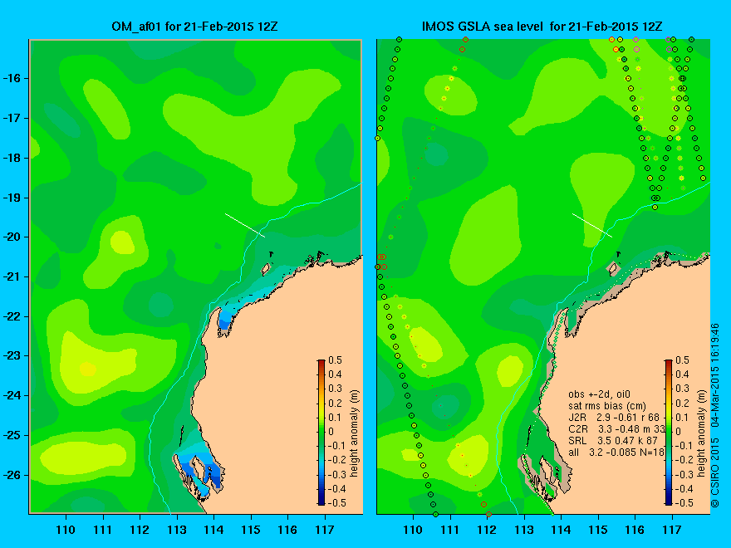731x548 pixels.
Task: Pick longitude label 110 under the IMOS GSLA map
Action: pos(413,530)
